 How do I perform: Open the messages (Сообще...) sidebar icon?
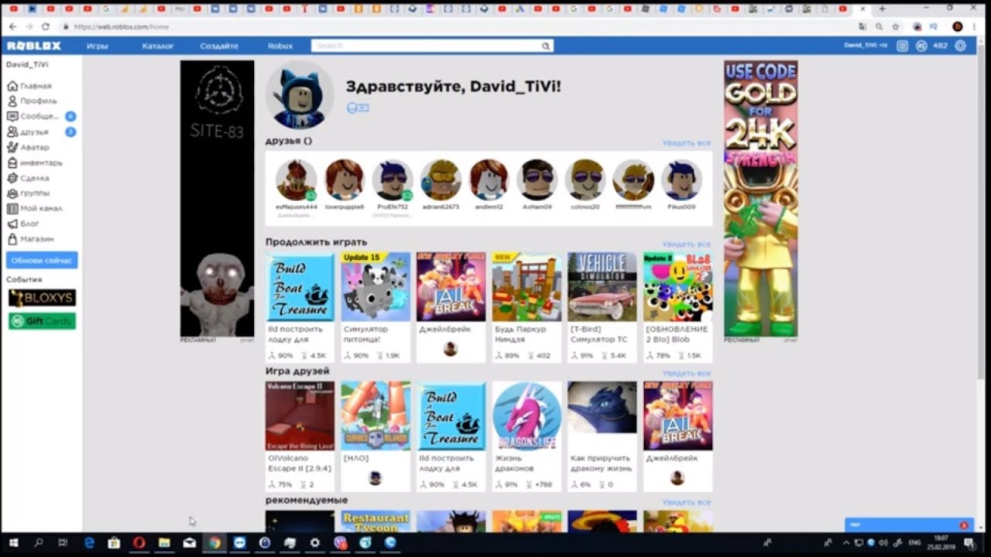12,117
